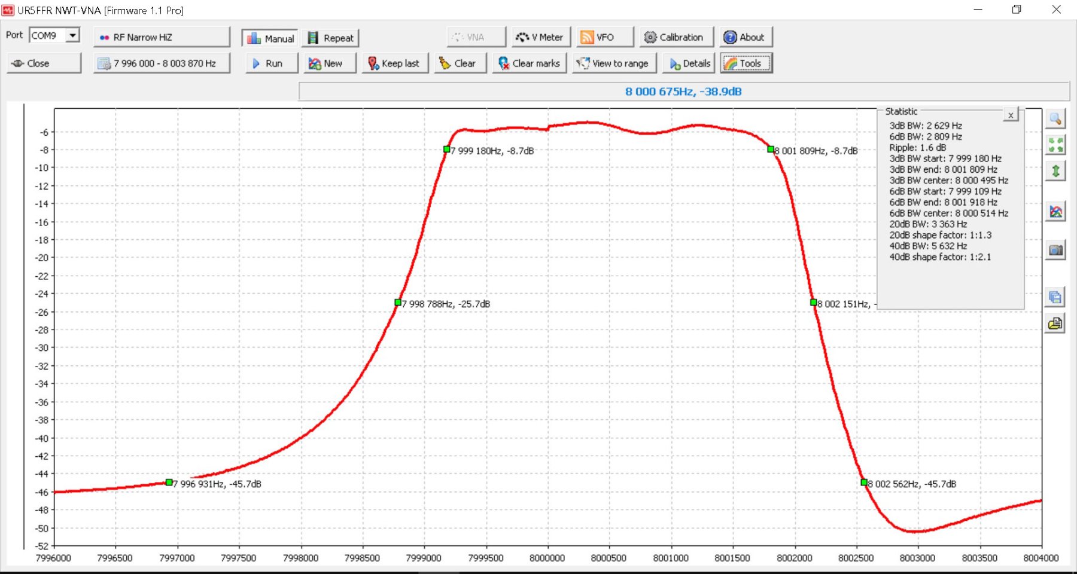The height and width of the screenshot is (574, 1077).
Task: Open frequency range 7 996 000 - 8 003 870 Hz
Action: [162, 63]
